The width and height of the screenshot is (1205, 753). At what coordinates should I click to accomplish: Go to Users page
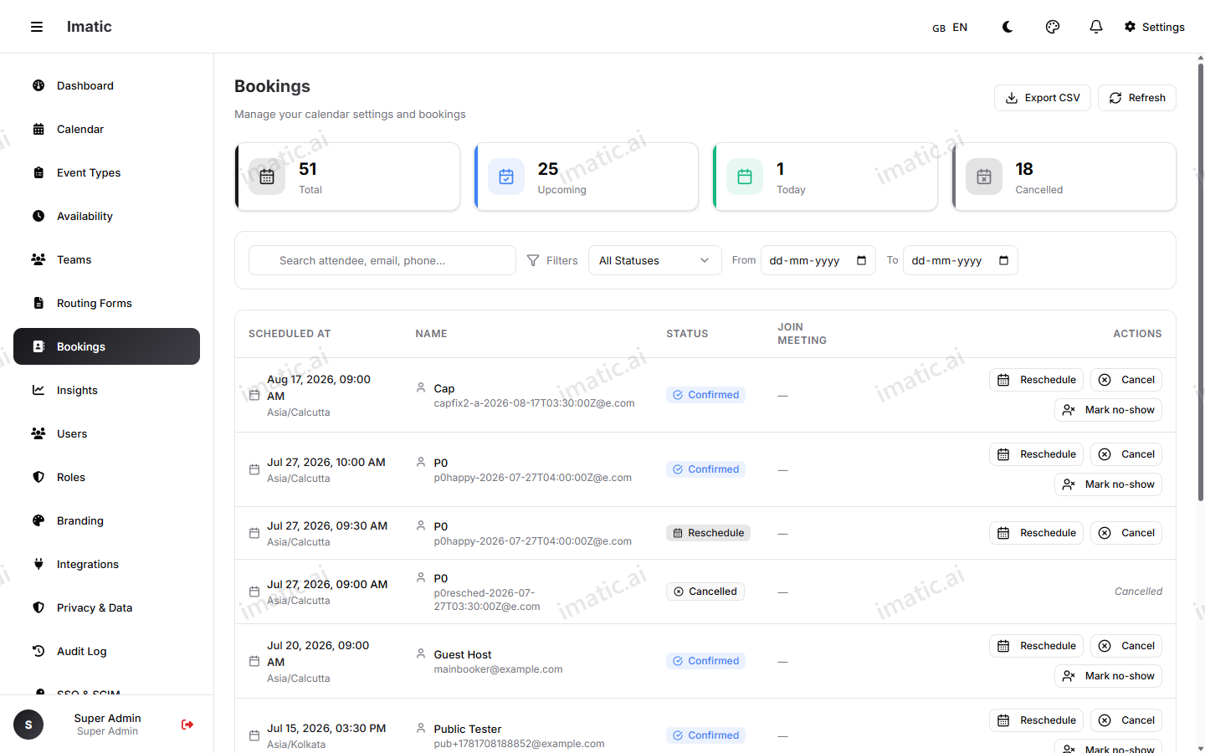click(106, 433)
